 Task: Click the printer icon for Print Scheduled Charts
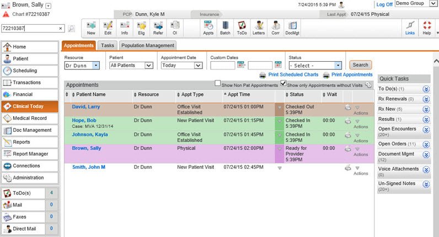coord(263,75)
